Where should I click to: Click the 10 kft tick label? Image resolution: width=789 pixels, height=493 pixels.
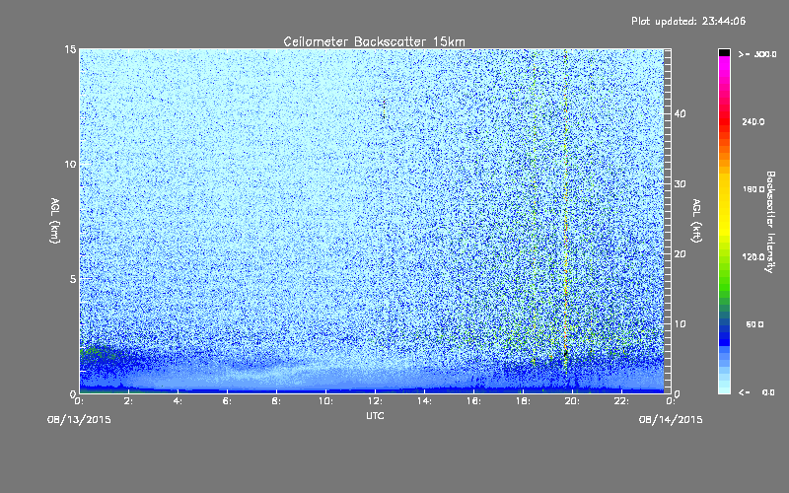tap(680, 324)
